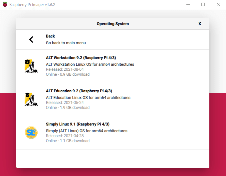Click the Simply Linux SL9 logo icon
The image size is (226, 176).
tap(31, 132)
